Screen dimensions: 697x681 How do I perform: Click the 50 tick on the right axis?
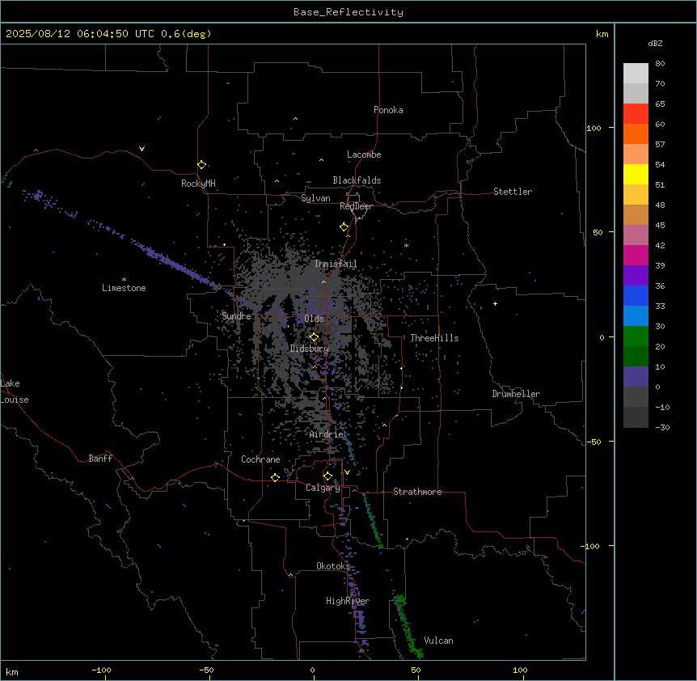(598, 232)
